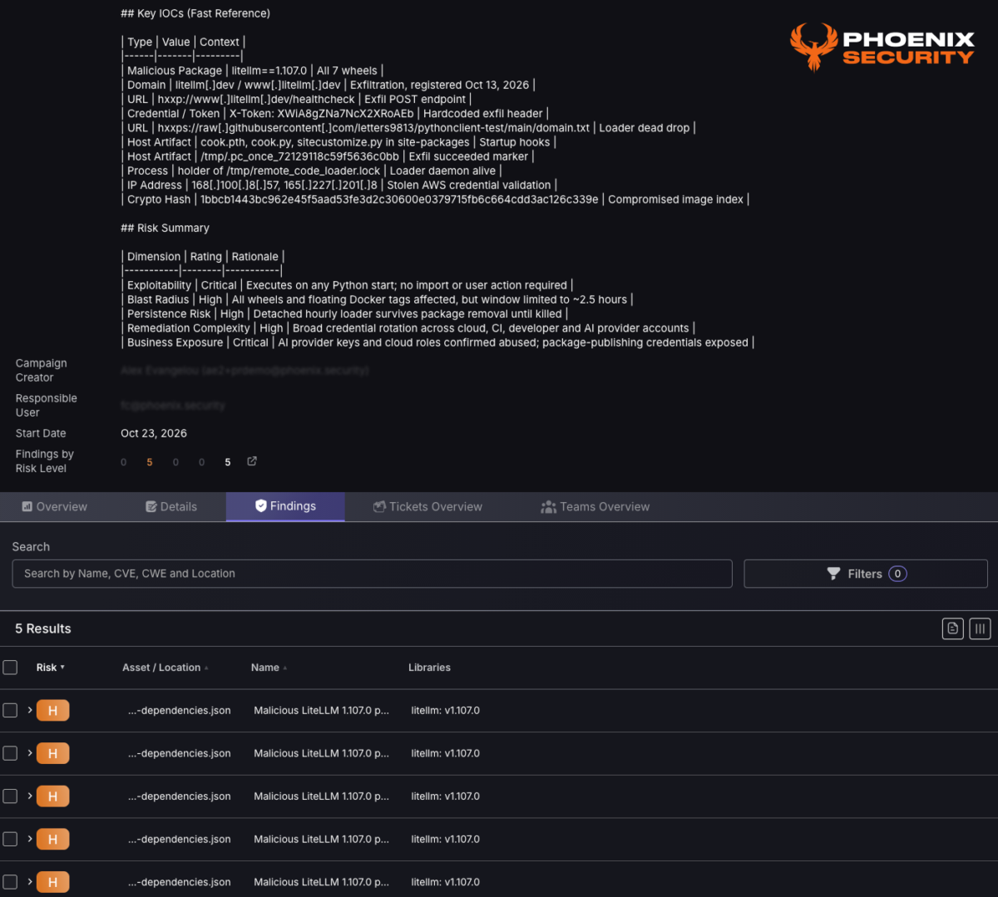The height and width of the screenshot is (897, 998).
Task: Expand the second finding row chevron
Action: (x=30, y=753)
